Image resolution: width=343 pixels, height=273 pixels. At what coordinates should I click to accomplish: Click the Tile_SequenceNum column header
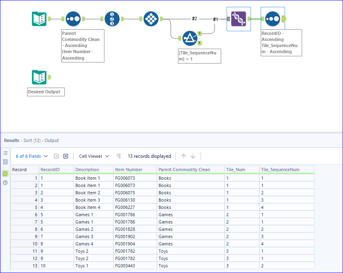point(287,170)
